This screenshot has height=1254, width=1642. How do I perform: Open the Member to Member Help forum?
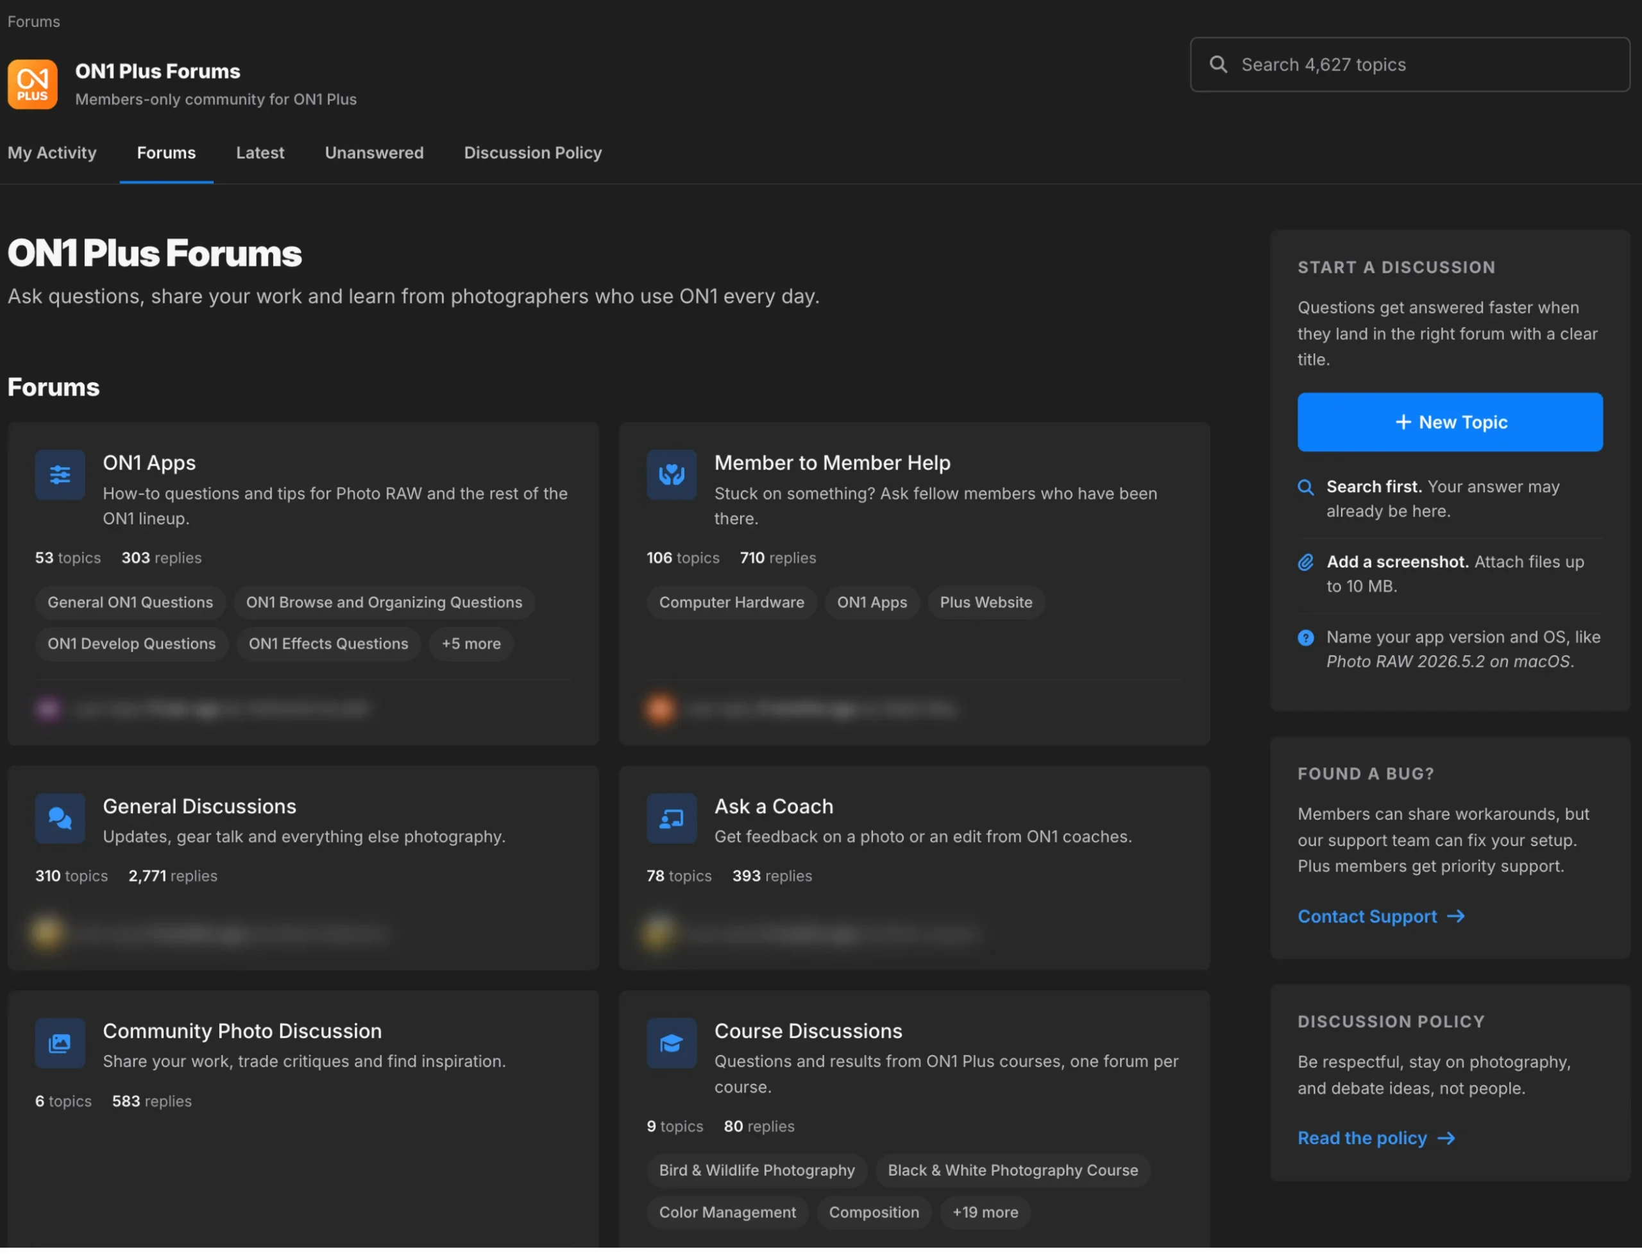[833, 463]
